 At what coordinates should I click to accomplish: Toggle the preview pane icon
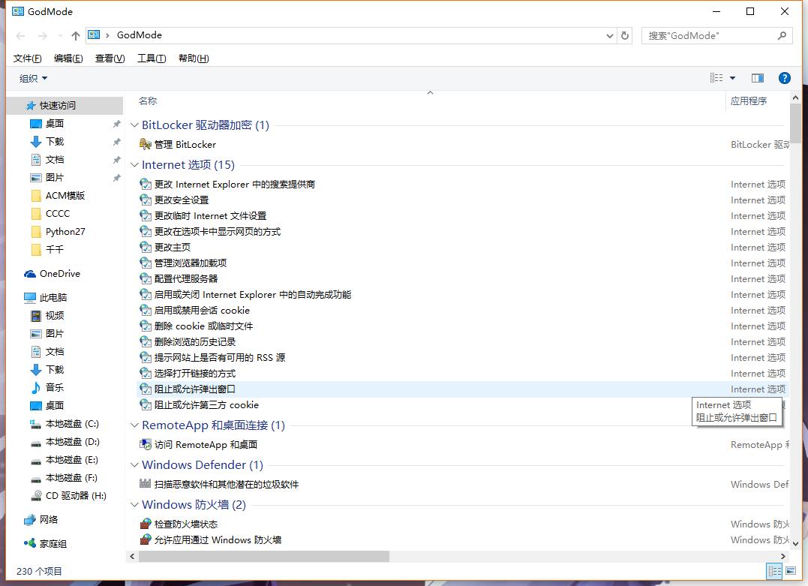tap(758, 78)
